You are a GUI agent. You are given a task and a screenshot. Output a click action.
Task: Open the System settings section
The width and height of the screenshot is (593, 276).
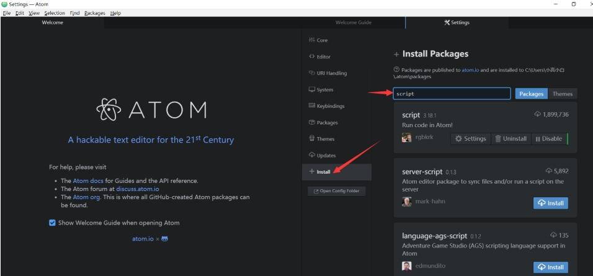pyautogui.click(x=321, y=89)
